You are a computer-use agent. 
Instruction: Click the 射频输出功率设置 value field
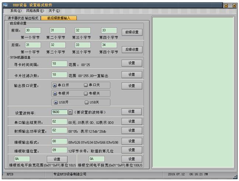[59, 130]
